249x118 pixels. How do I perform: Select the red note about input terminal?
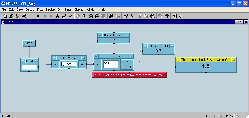[129, 75]
